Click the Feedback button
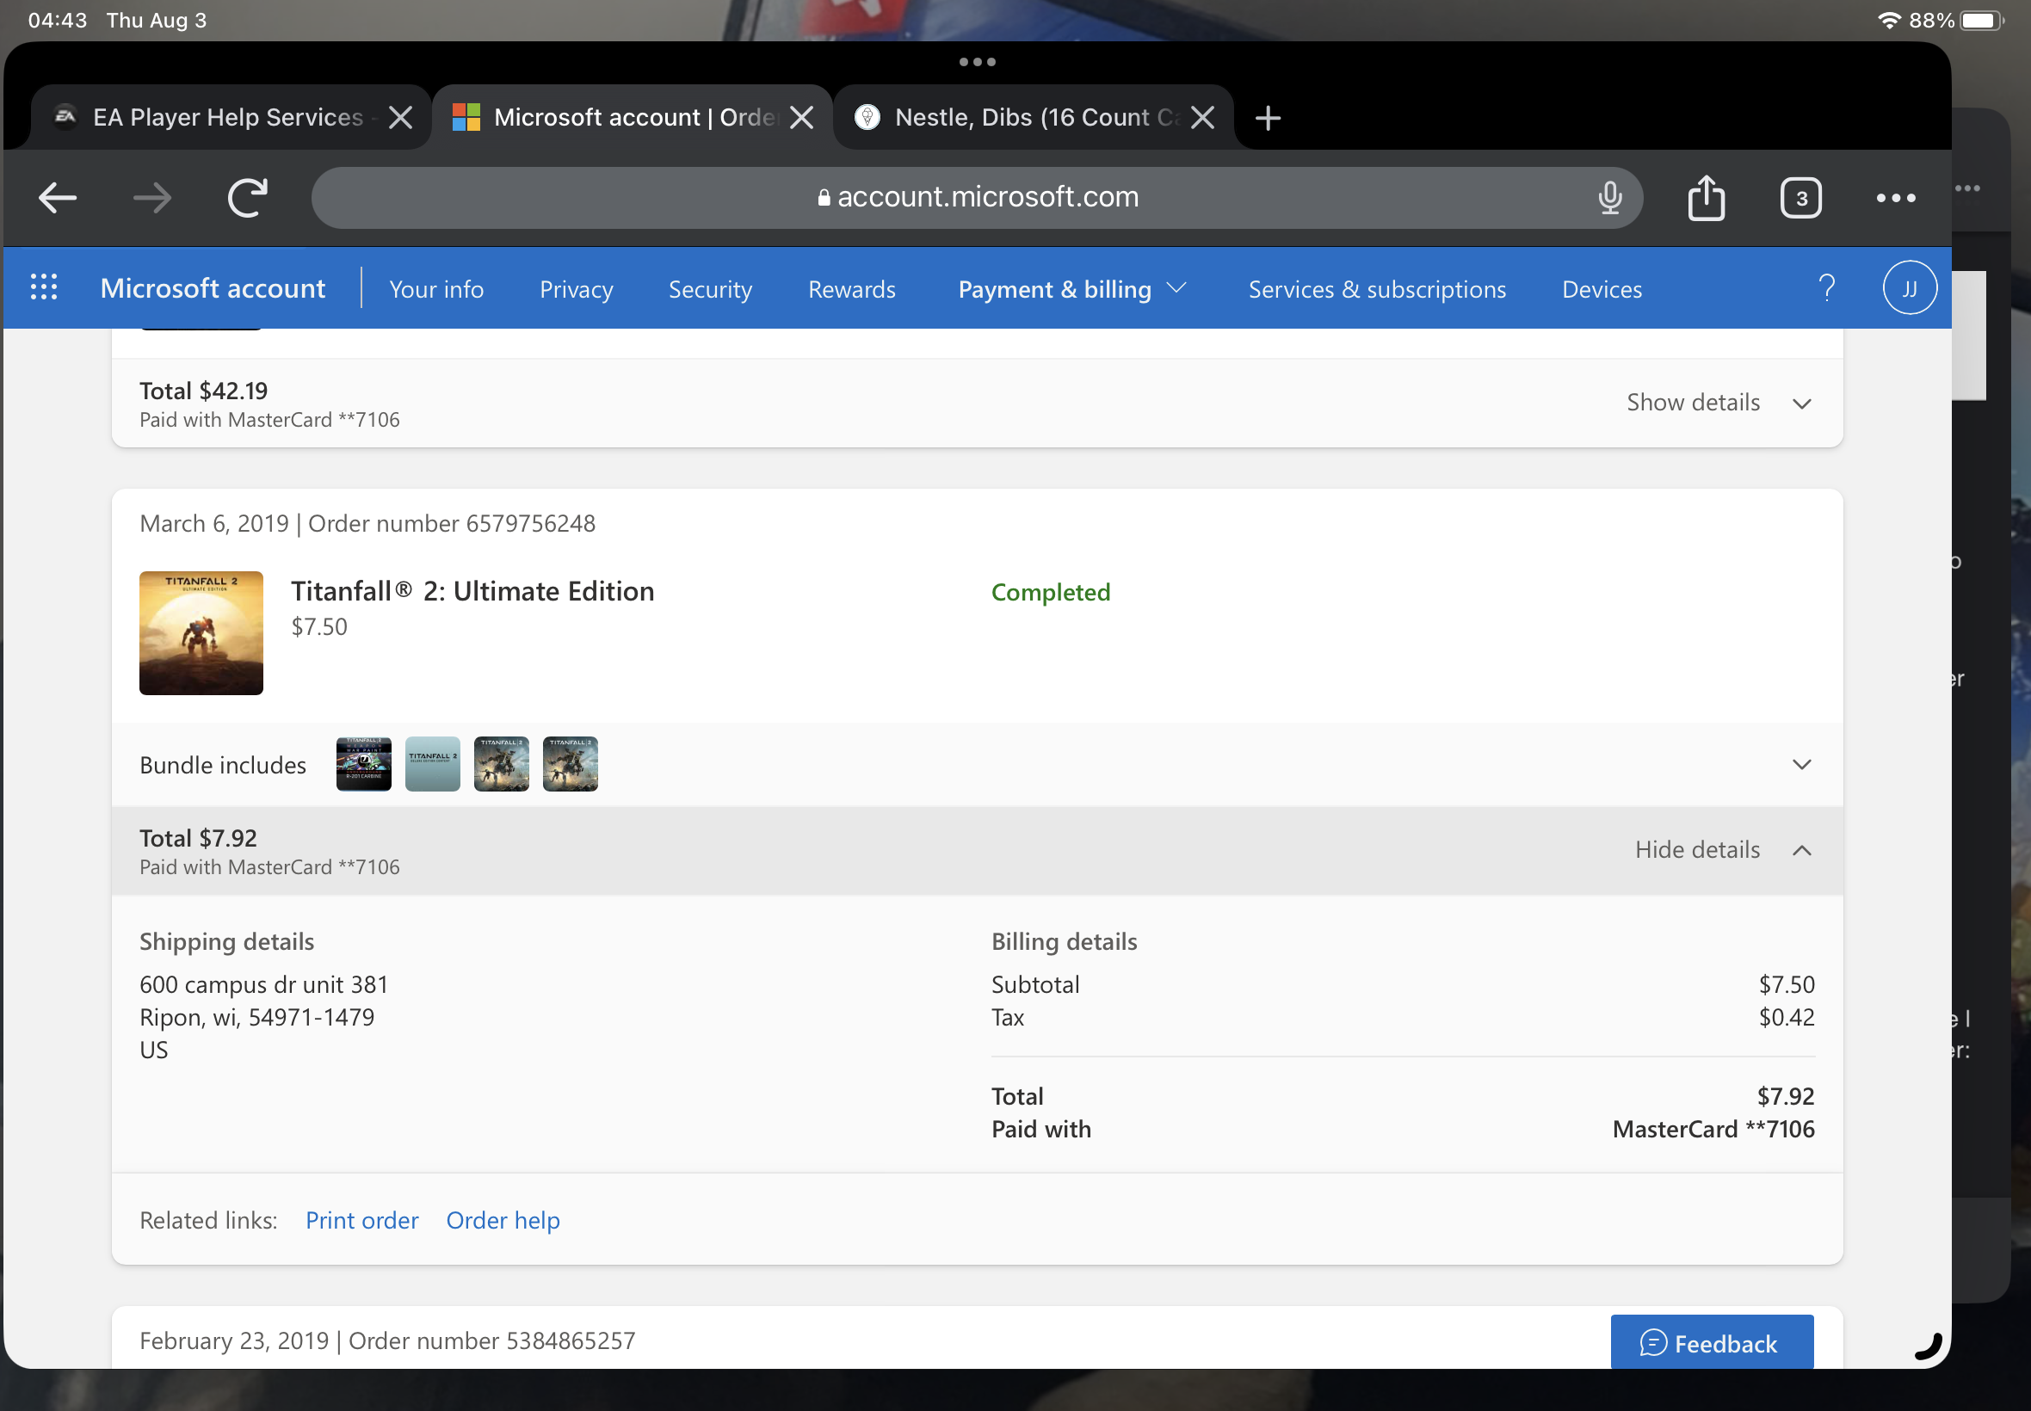 [x=1712, y=1343]
